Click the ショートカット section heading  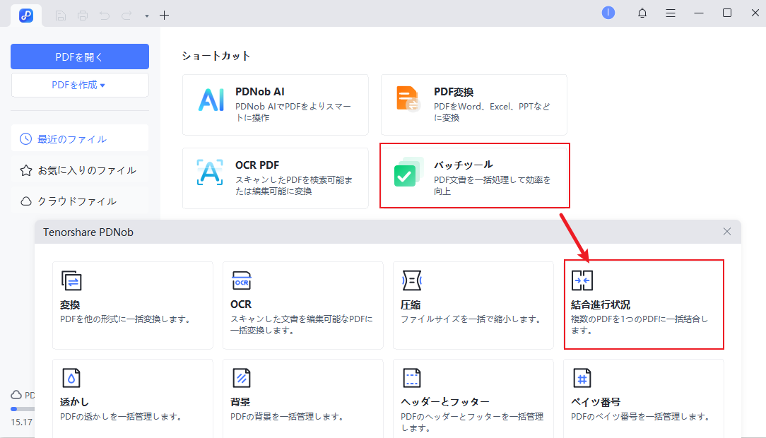216,56
